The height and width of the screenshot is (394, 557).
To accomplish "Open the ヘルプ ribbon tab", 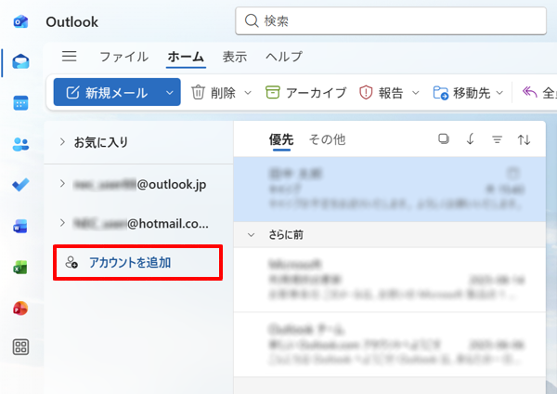I will (x=284, y=57).
